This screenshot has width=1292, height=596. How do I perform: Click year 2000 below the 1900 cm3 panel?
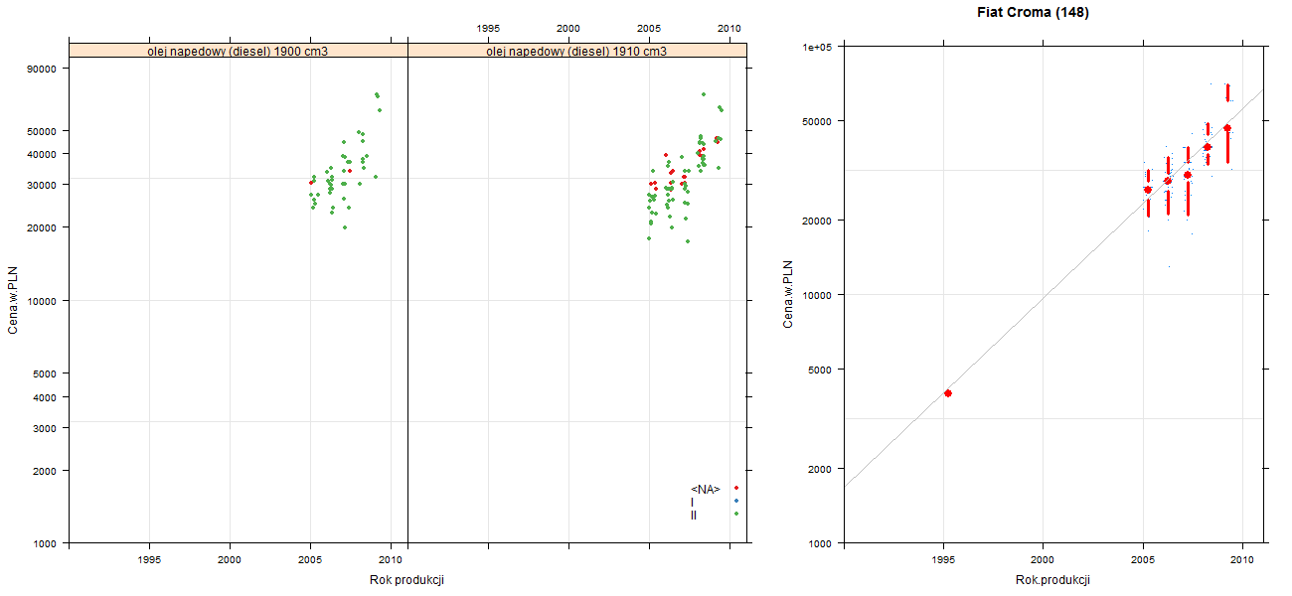pos(230,560)
